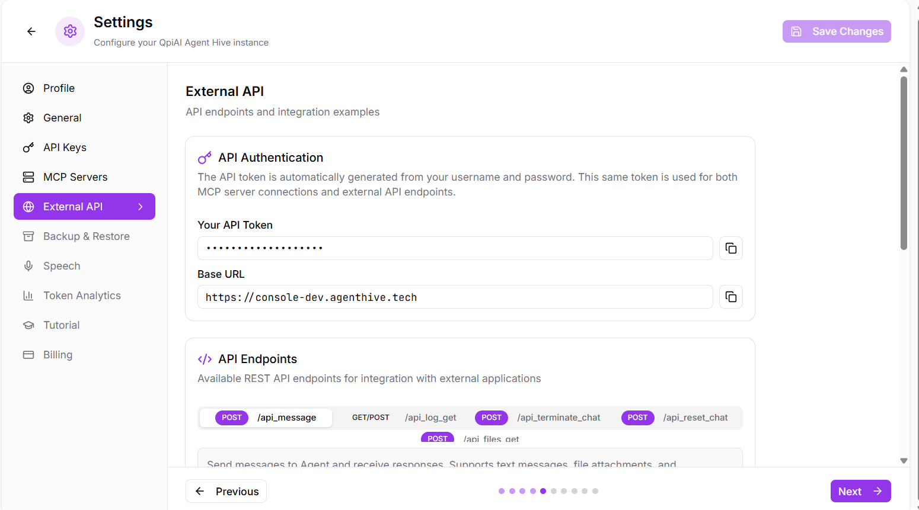919x510 pixels.
Task: Click the Save Changes button
Action: pyautogui.click(x=837, y=31)
